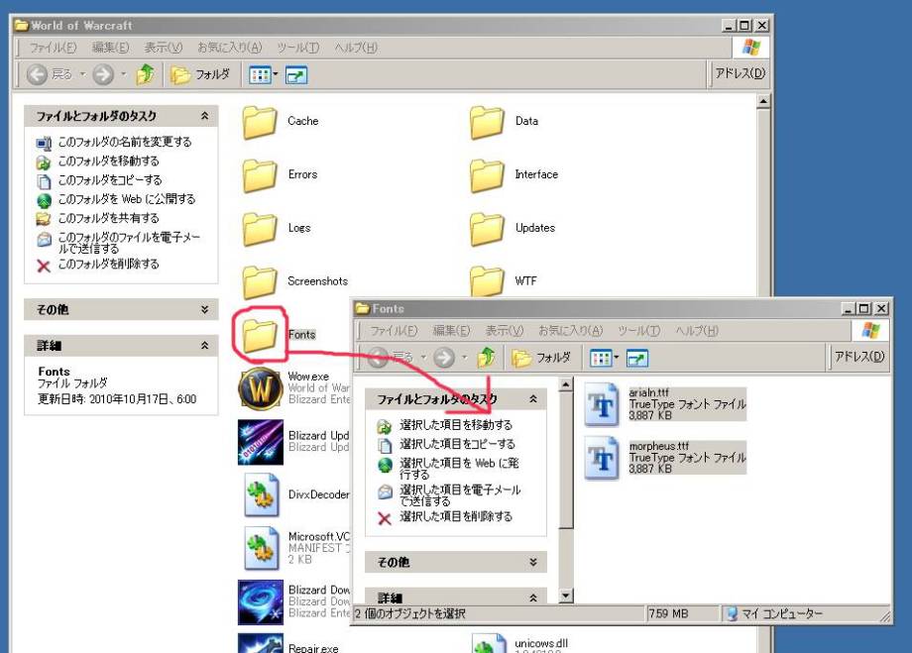Viewport: 912px width, 653px height.
Task: Open 表示(V) menu in World of Warcraft window
Action: (x=164, y=48)
